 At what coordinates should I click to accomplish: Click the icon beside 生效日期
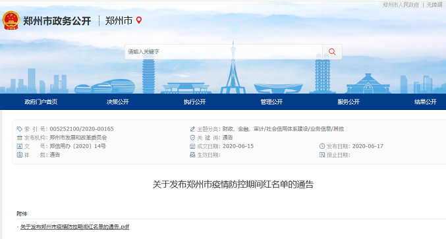pyautogui.click(x=192, y=155)
